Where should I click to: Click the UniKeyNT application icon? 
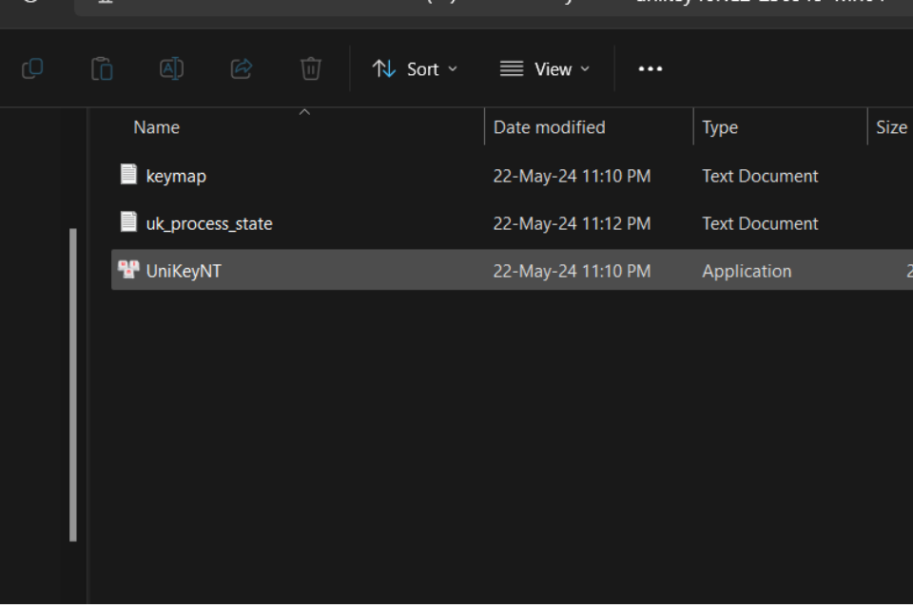[x=128, y=270]
